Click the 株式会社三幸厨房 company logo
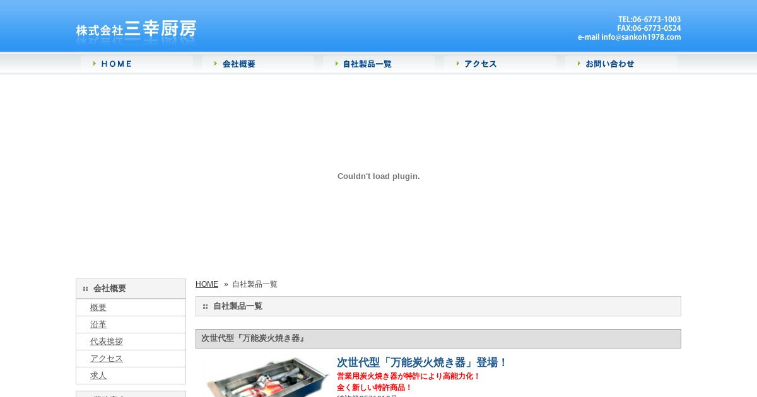 click(136, 30)
